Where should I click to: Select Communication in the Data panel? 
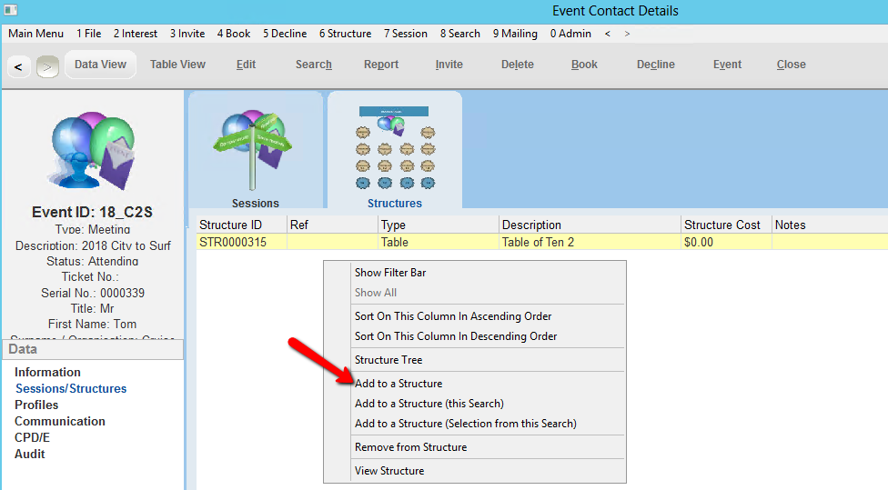(x=60, y=421)
